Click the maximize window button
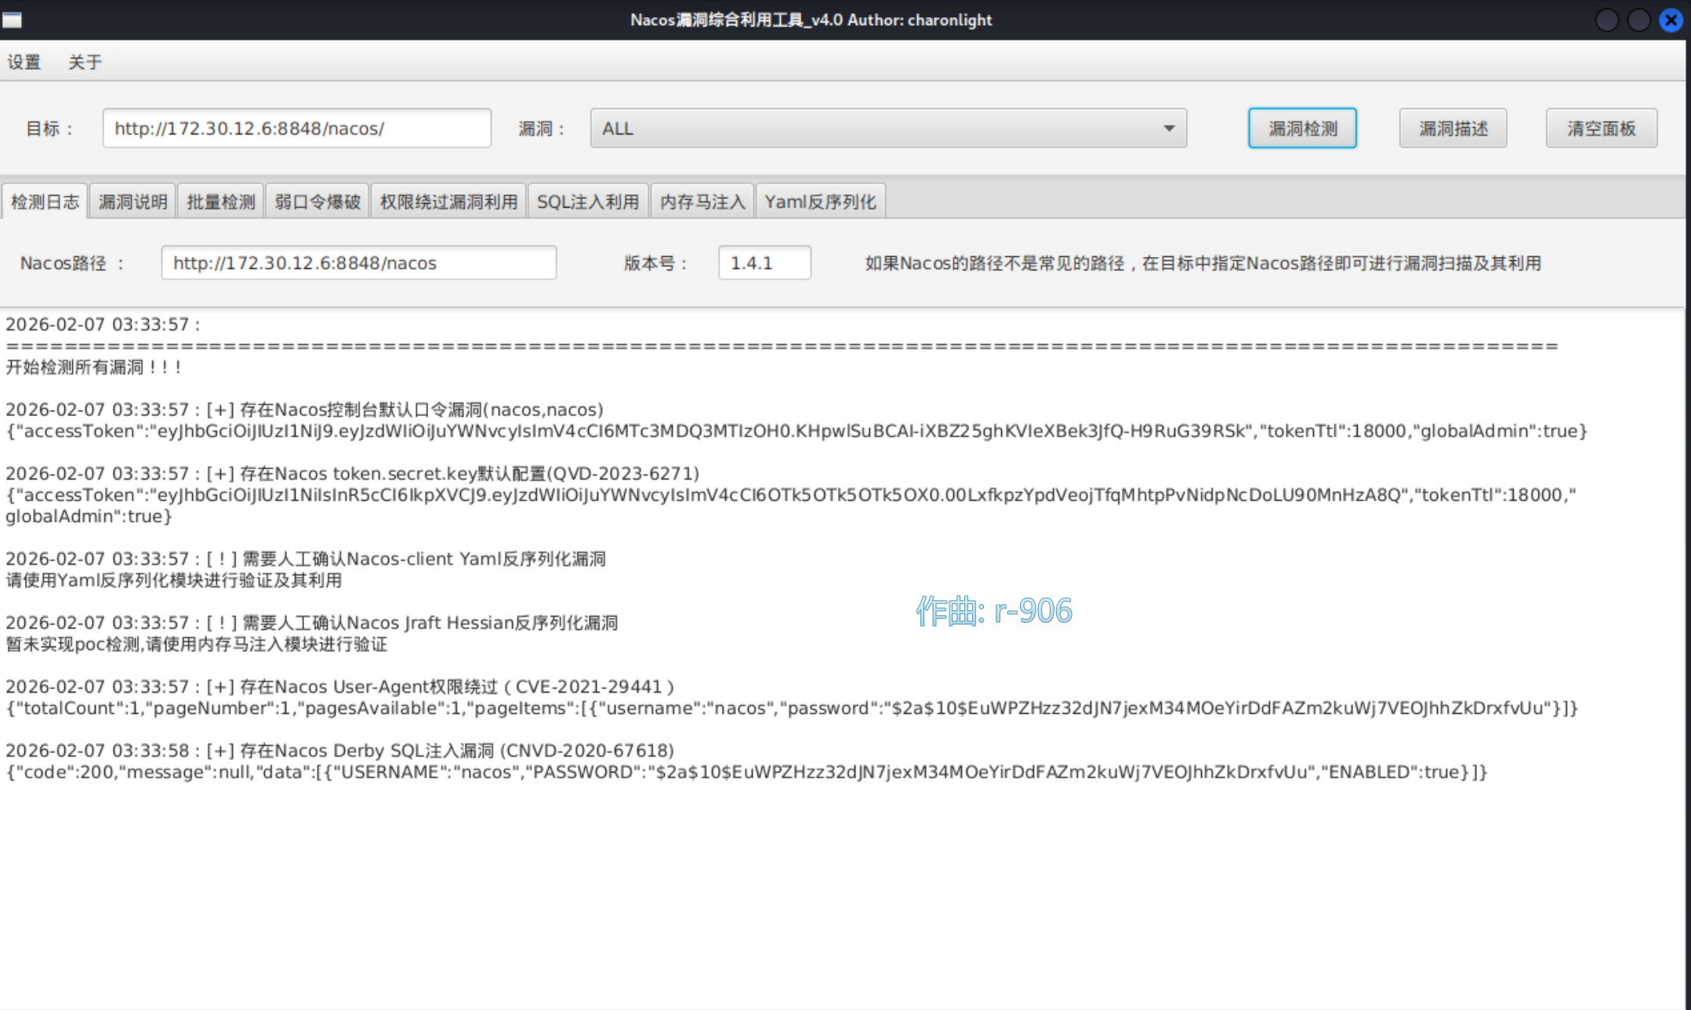1691x1010 pixels. [1638, 20]
